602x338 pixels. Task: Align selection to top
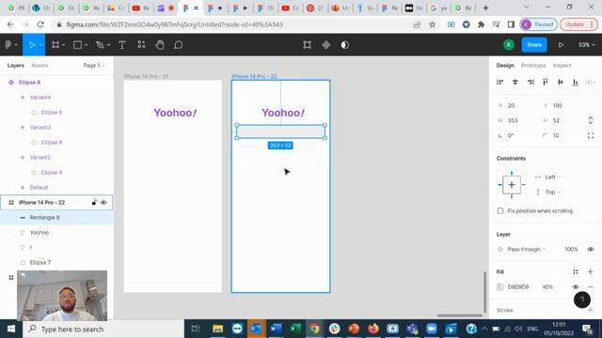546,82
